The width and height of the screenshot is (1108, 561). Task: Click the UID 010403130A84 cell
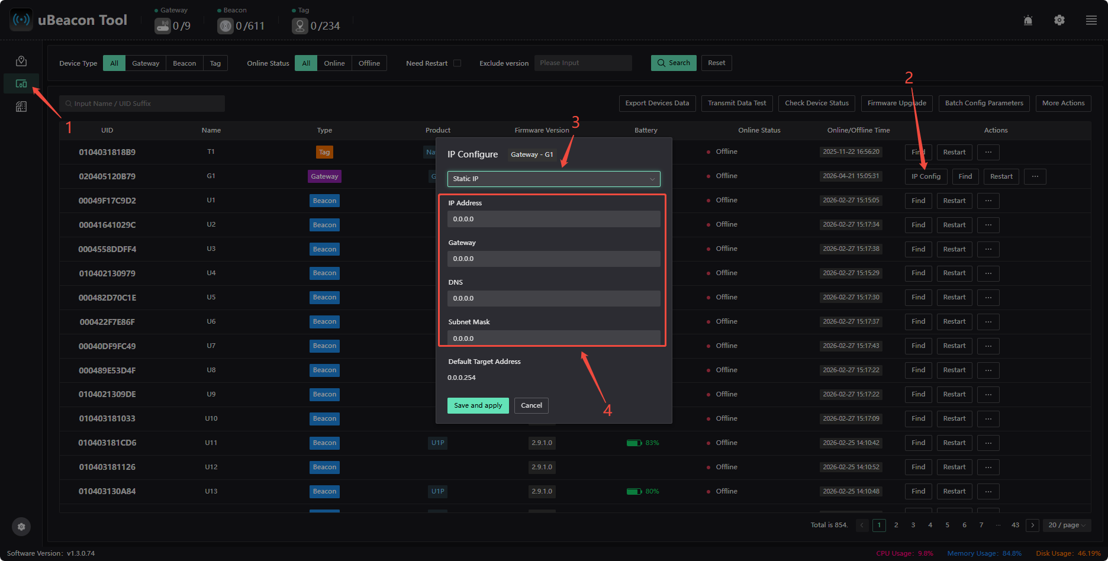107,491
